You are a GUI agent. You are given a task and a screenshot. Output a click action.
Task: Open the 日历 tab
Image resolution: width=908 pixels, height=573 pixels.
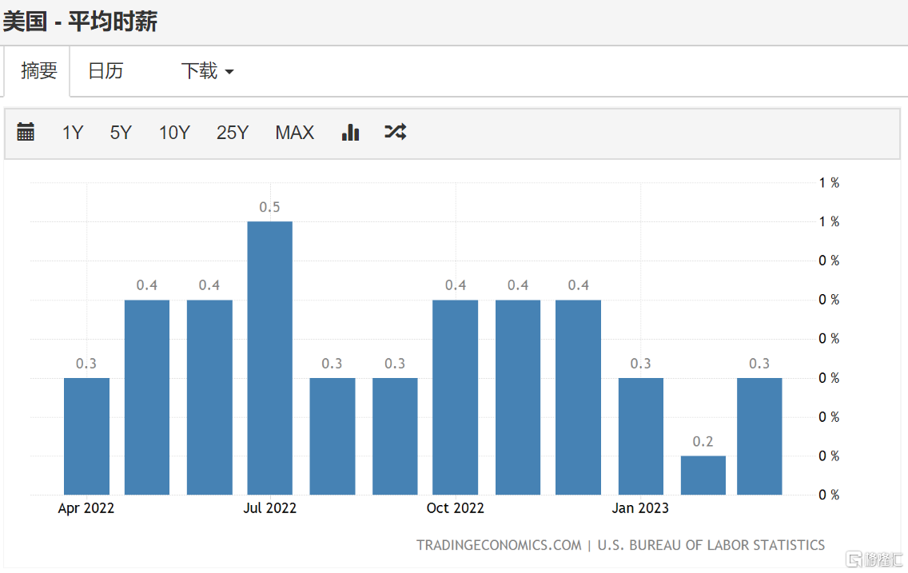coord(106,71)
